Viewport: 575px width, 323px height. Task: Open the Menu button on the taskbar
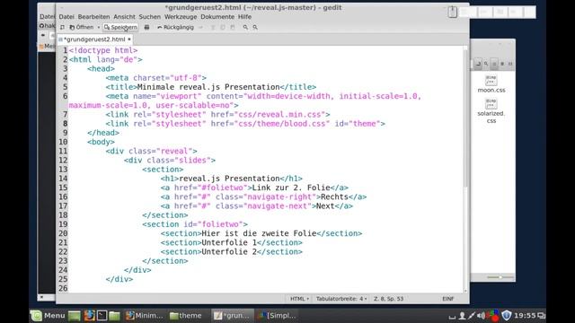point(48,315)
